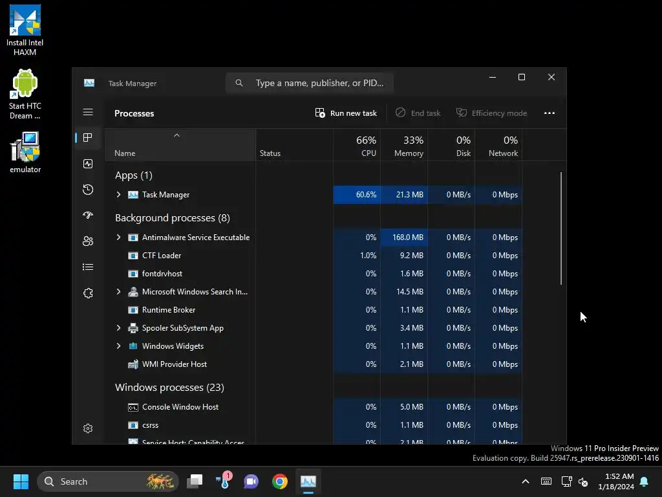Select the WMI Provider Host icon
Screen dimensions: 662x497
tap(133, 364)
